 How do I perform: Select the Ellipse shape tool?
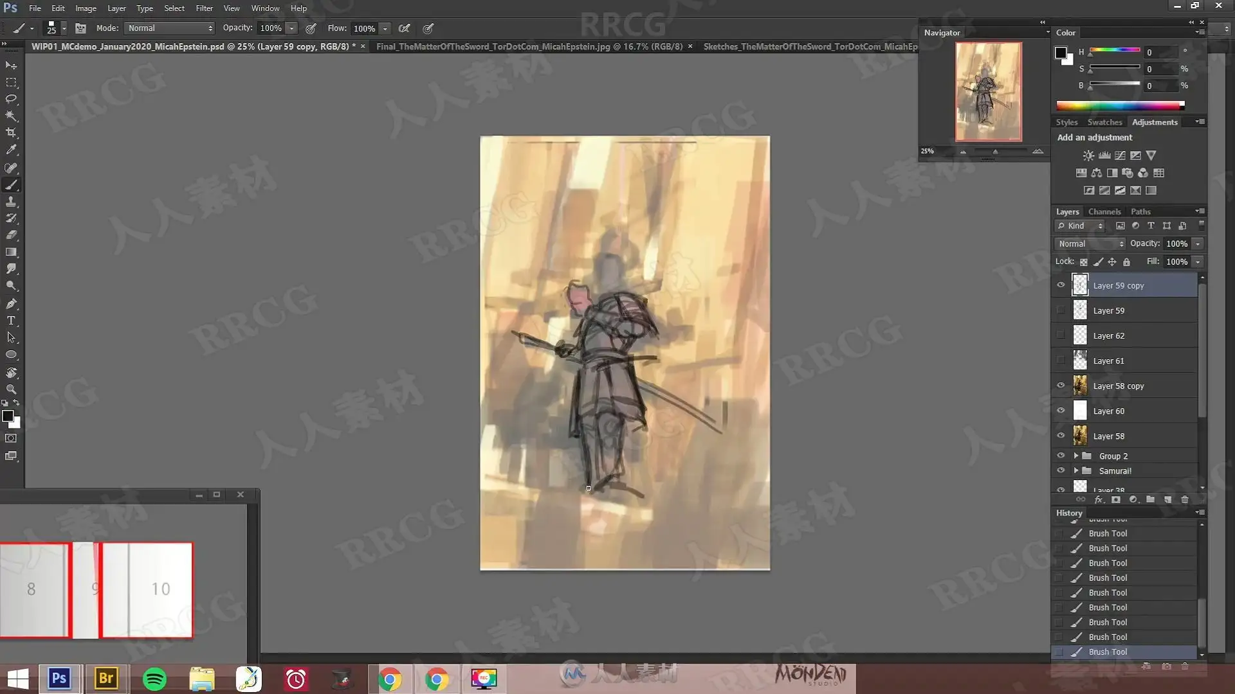11,355
